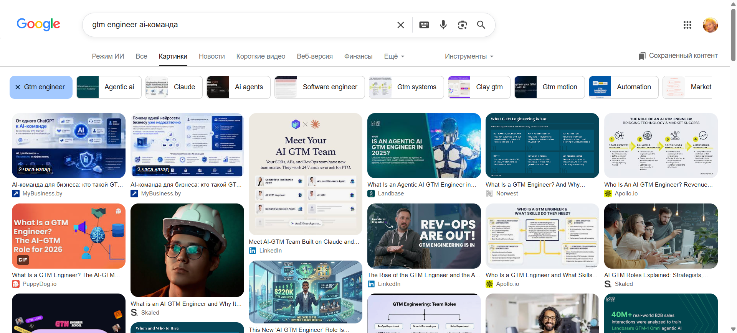
Task: Open the Финансы tab
Action: [359, 56]
